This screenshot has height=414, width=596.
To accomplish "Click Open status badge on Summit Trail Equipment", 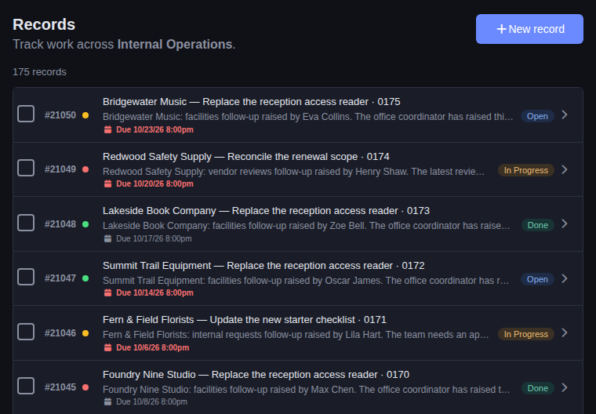I will [537, 279].
